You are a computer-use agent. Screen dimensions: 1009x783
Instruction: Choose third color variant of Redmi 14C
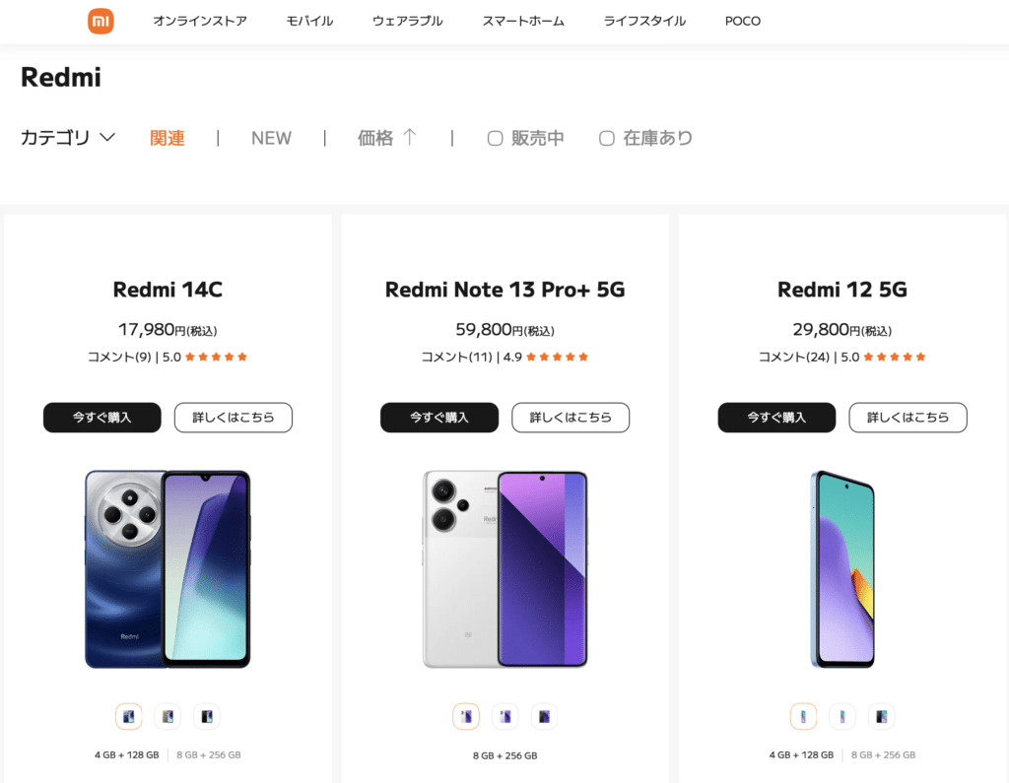click(207, 716)
